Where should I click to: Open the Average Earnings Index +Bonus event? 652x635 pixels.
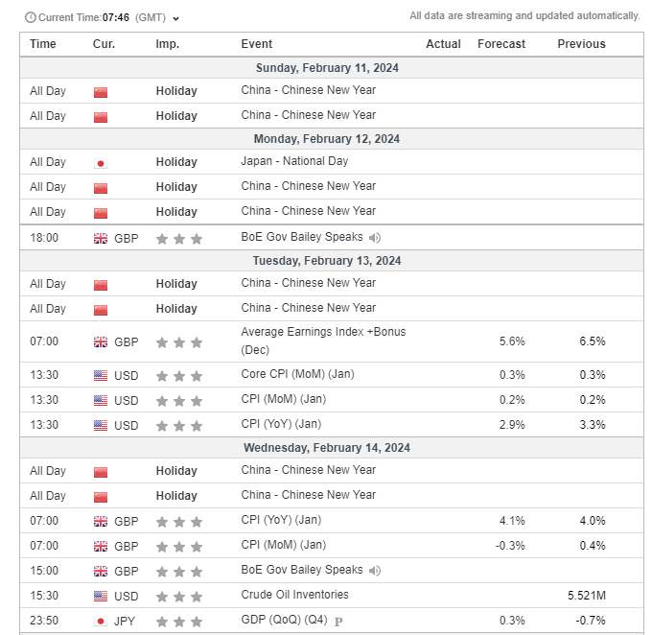pyautogui.click(x=323, y=332)
